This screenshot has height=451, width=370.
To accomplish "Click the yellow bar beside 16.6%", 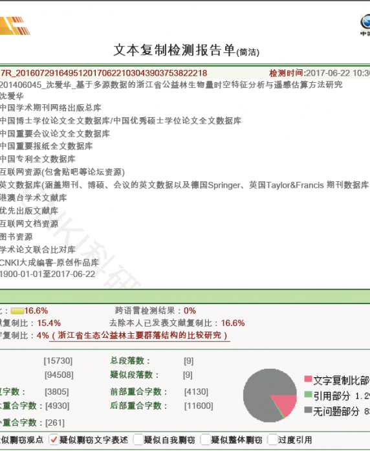I will point(17,311).
